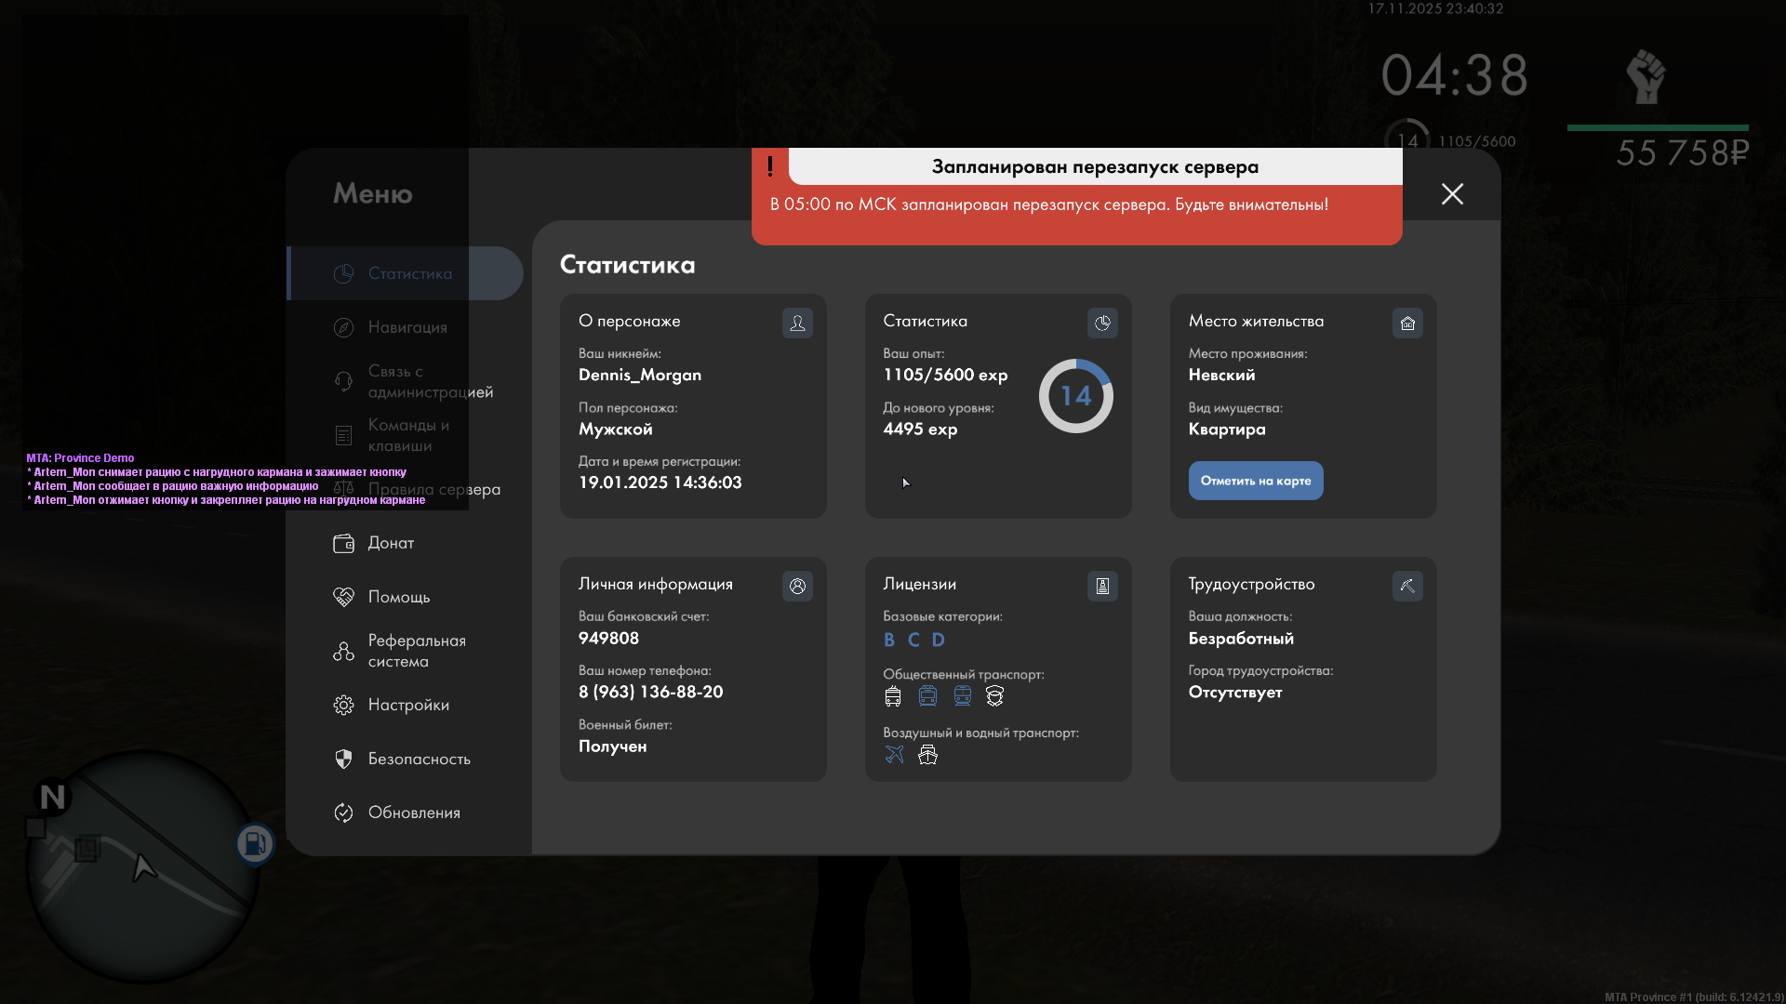The image size is (1786, 1004).
Task: Click the pie chart icon in the Статистика card
Action: 1102,323
